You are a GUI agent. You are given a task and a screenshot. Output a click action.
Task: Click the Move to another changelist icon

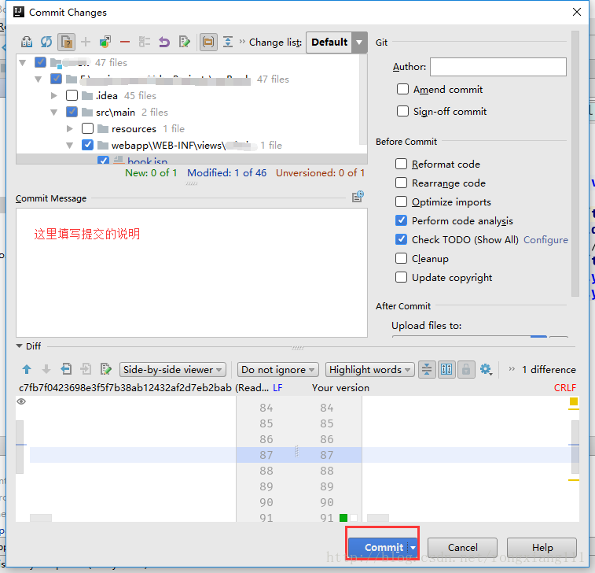105,42
